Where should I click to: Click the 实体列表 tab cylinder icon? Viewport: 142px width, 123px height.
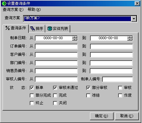pyautogui.click(x=49, y=29)
